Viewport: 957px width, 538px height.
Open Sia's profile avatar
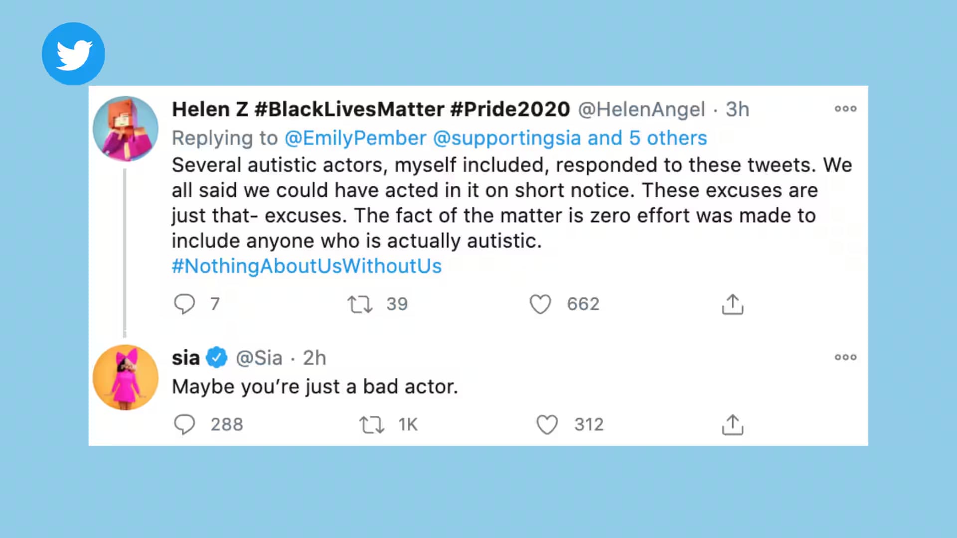pyautogui.click(x=126, y=377)
